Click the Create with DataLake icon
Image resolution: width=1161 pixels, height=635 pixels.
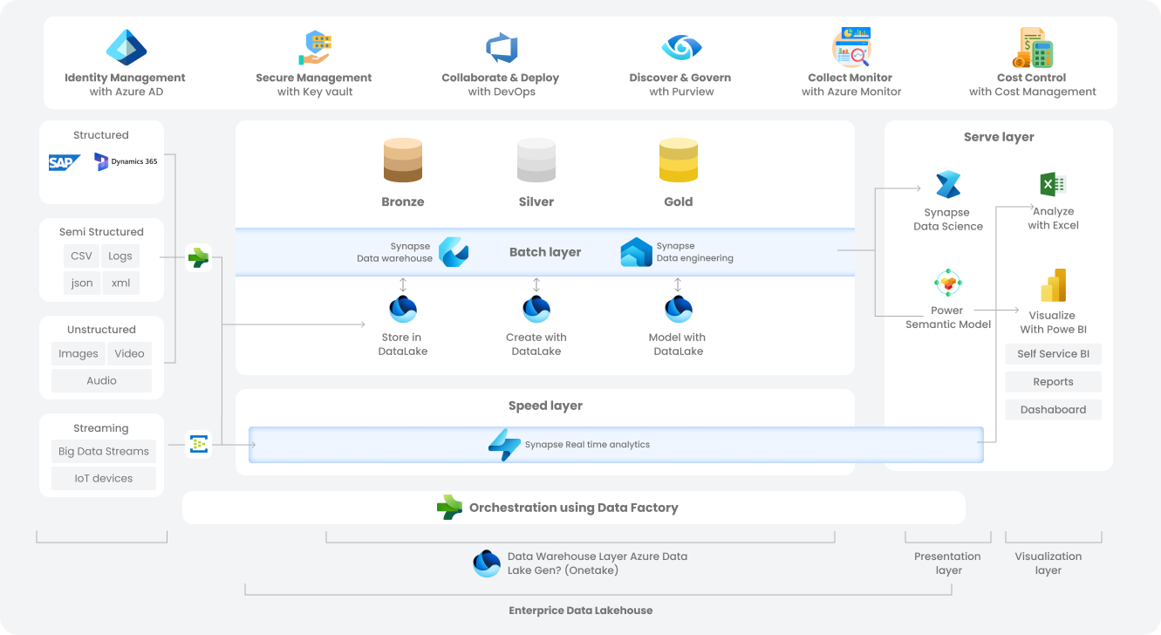(x=536, y=309)
